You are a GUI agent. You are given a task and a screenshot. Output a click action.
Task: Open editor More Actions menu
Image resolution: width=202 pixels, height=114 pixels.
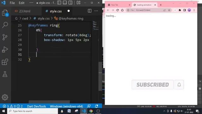[96, 11]
